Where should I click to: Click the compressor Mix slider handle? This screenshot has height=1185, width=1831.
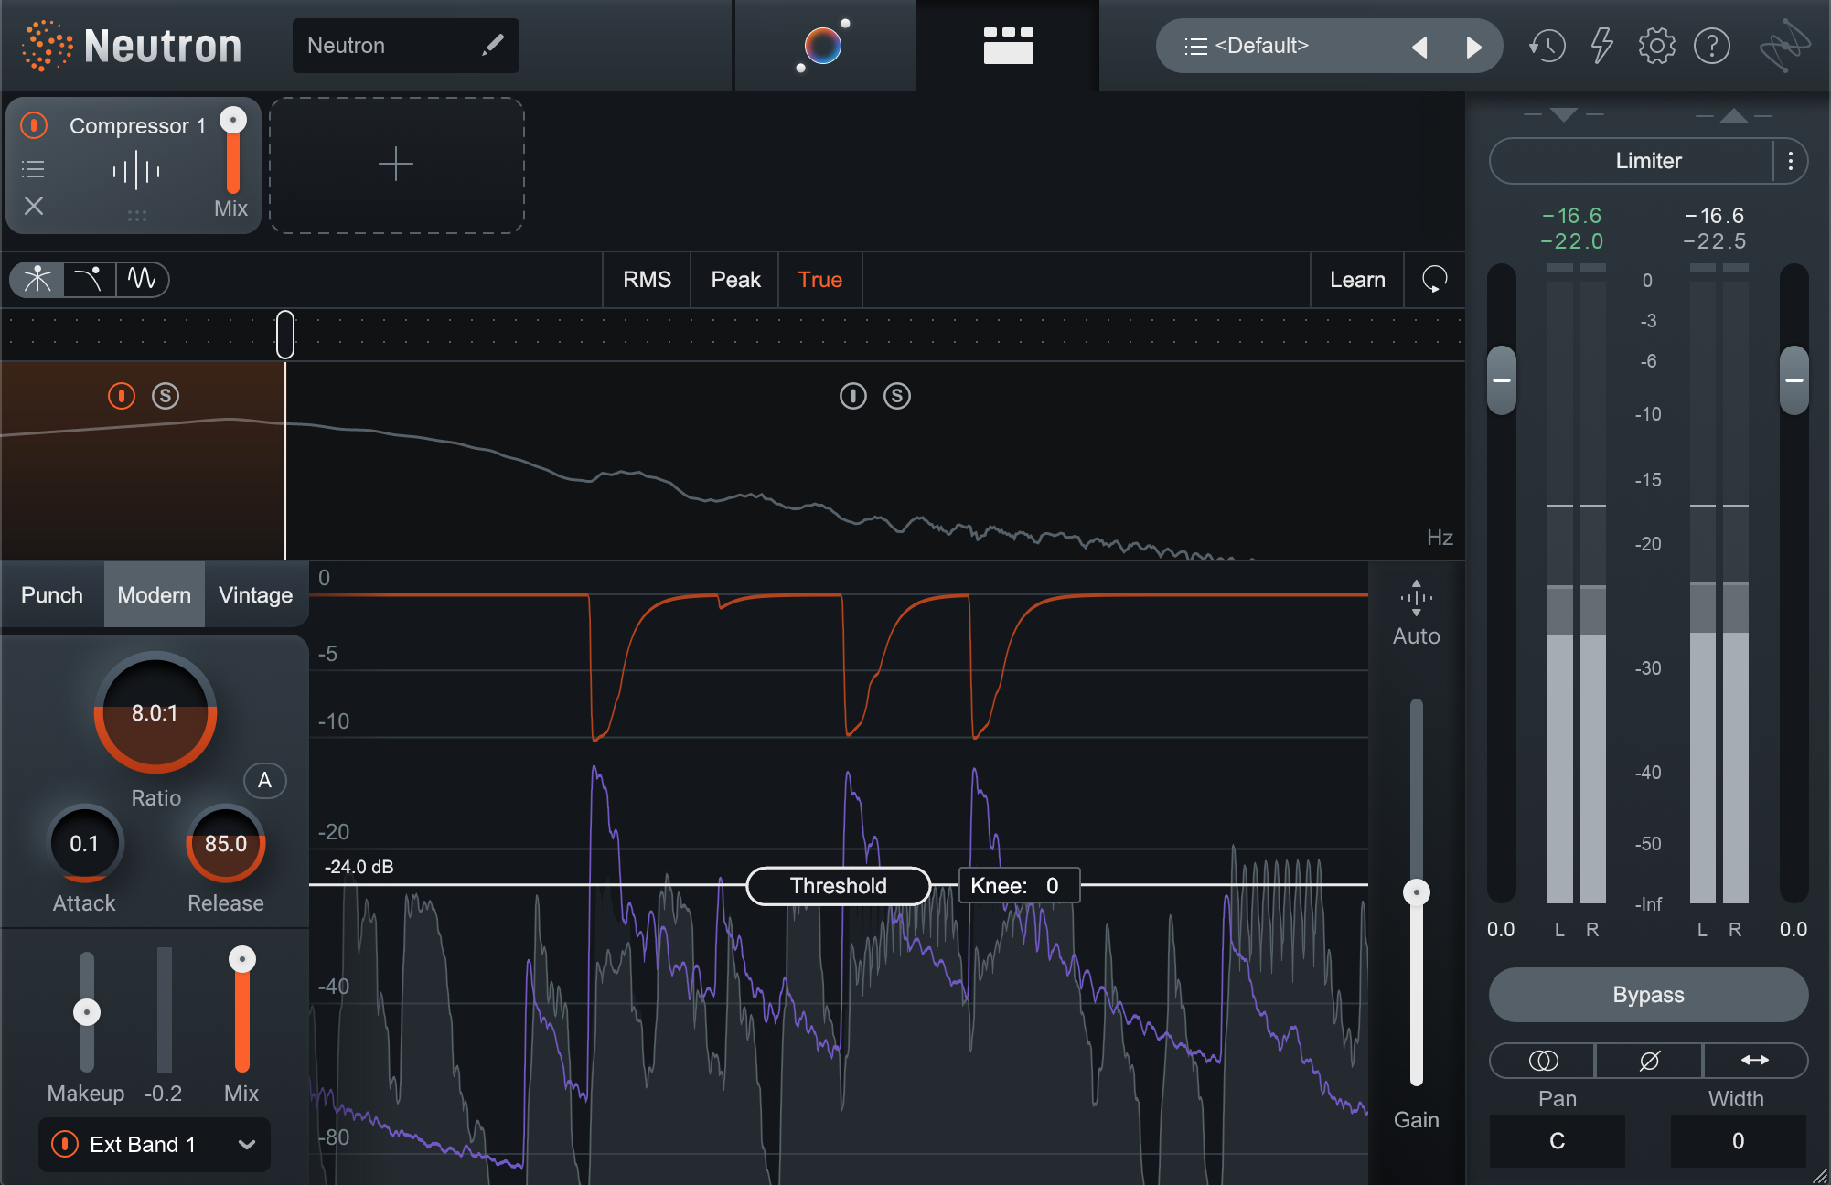(242, 959)
